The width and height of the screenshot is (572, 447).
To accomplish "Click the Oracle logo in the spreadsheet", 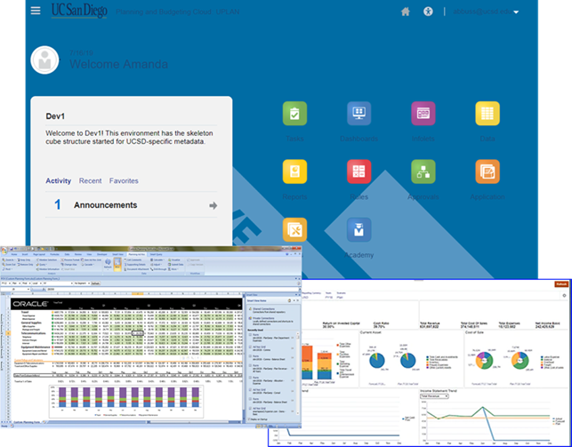I will [31, 304].
